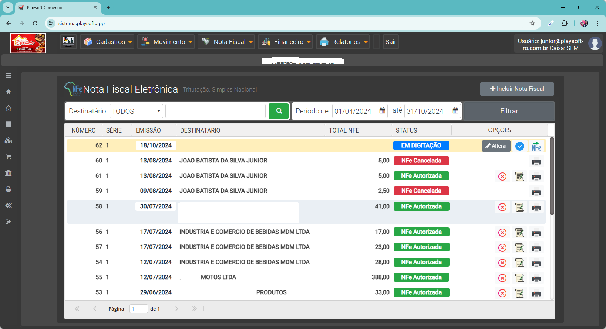Cancel note 57 with the red X

502,248
